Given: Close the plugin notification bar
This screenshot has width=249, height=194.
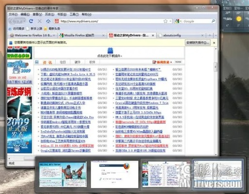Looking at the screenshot, I should tap(214, 43).
